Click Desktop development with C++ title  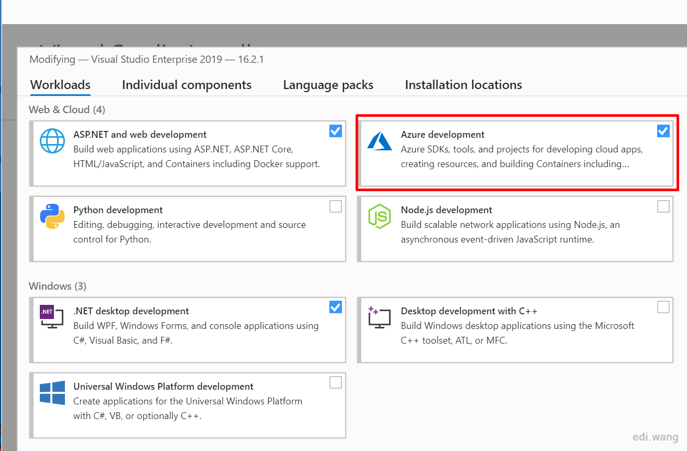[x=469, y=311]
